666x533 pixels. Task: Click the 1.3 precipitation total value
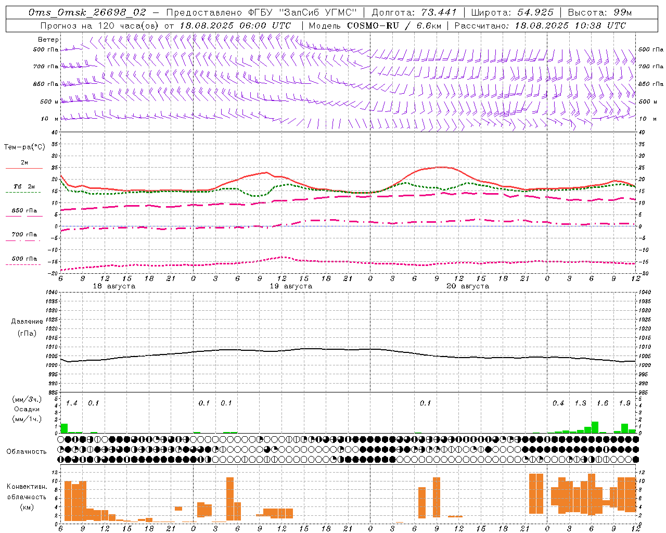tap(580, 403)
